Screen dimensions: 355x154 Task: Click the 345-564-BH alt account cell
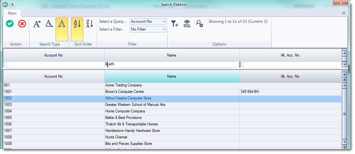click(x=291, y=92)
